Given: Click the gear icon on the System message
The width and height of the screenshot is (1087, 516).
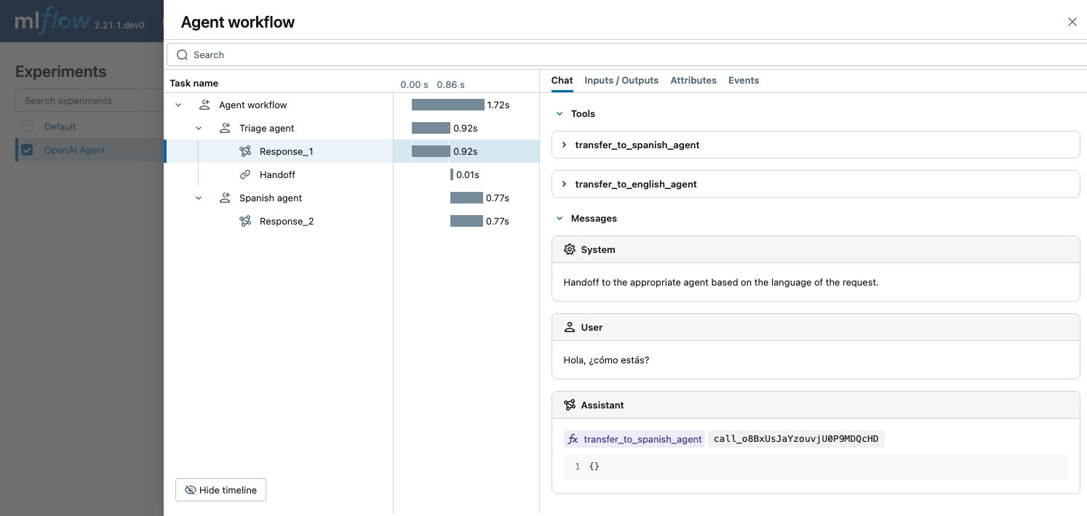Looking at the screenshot, I should point(570,249).
